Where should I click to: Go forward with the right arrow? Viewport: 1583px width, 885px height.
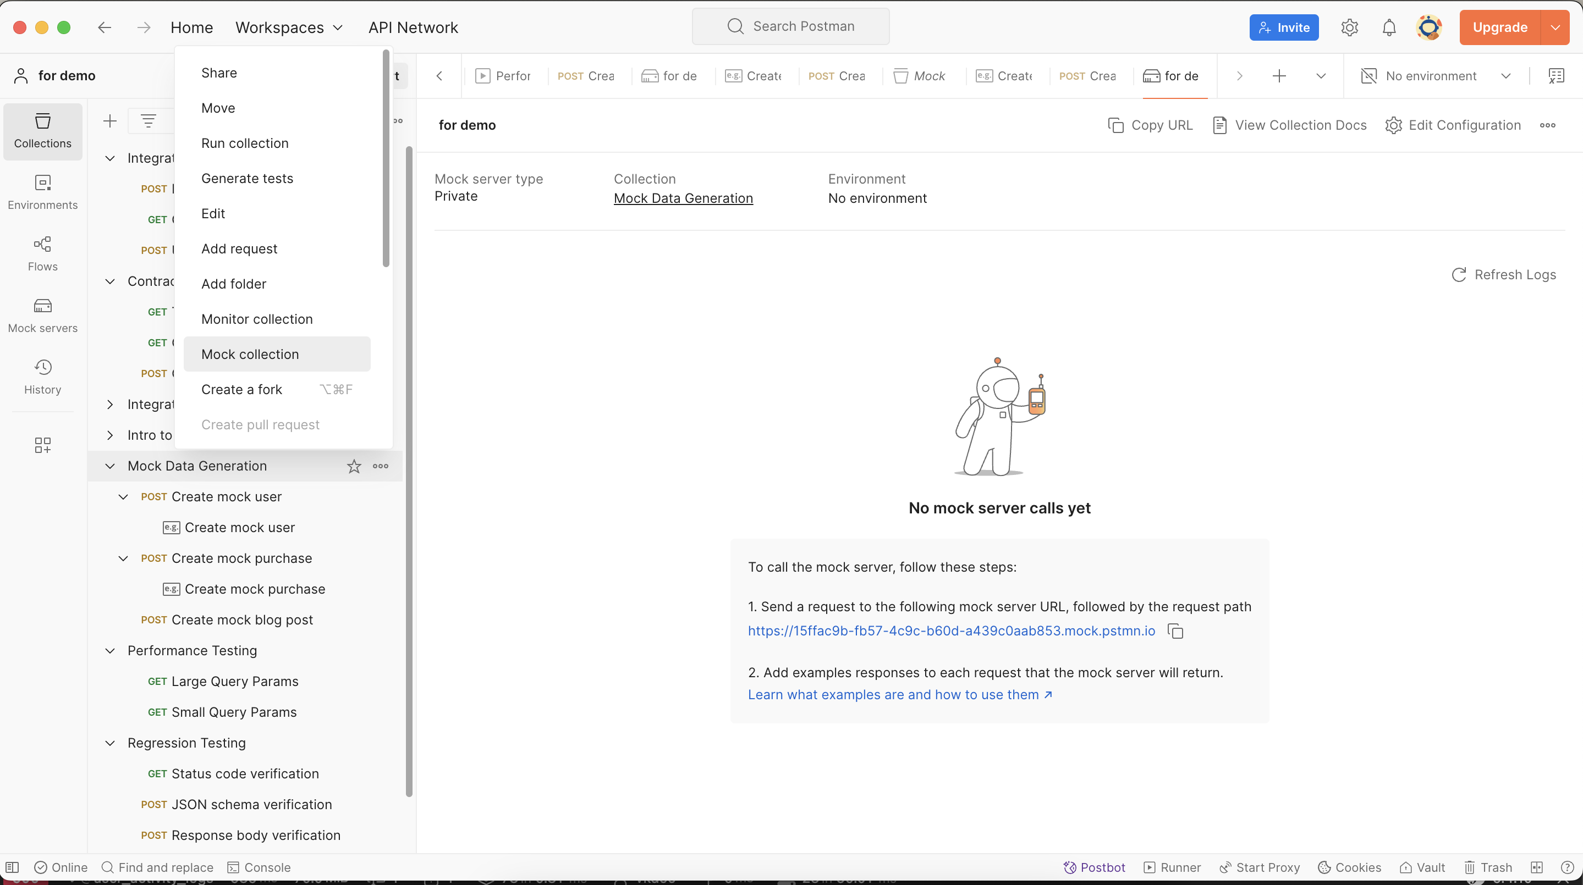tap(144, 27)
